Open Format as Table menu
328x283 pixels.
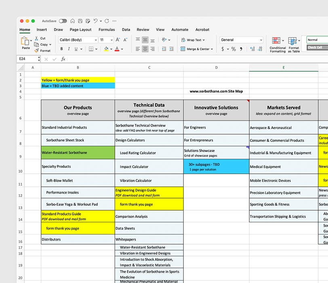click(x=294, y=45)
